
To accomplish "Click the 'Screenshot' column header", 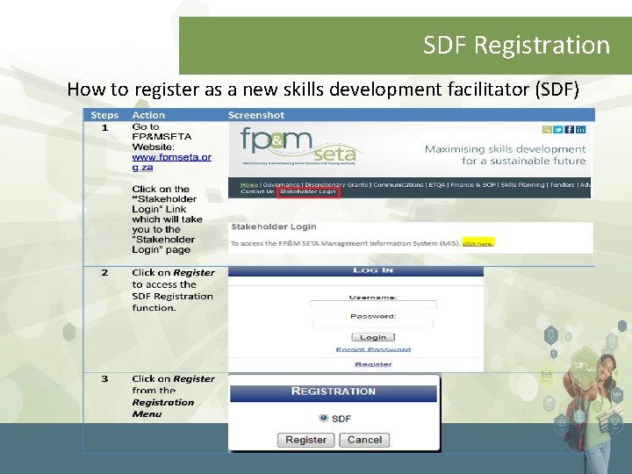I will click(x=256, y=115).
